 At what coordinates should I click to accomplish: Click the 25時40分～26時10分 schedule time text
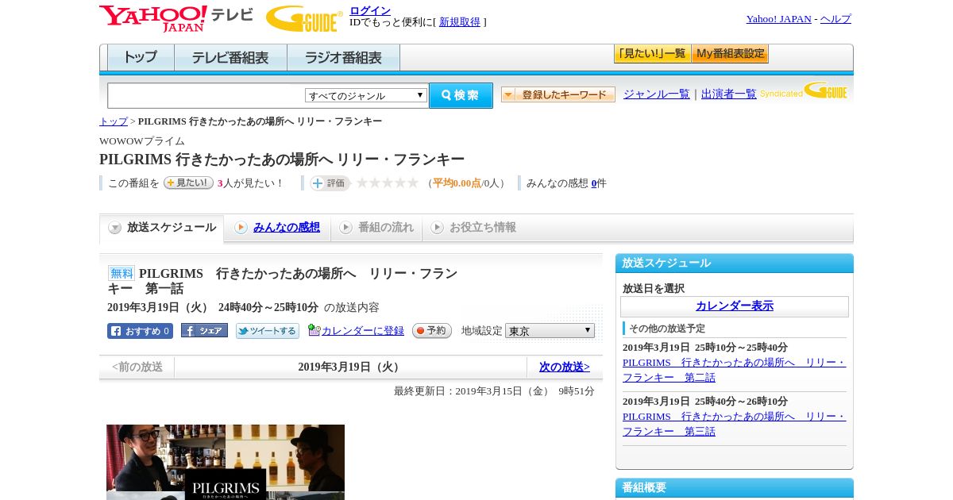click(741, 402)
